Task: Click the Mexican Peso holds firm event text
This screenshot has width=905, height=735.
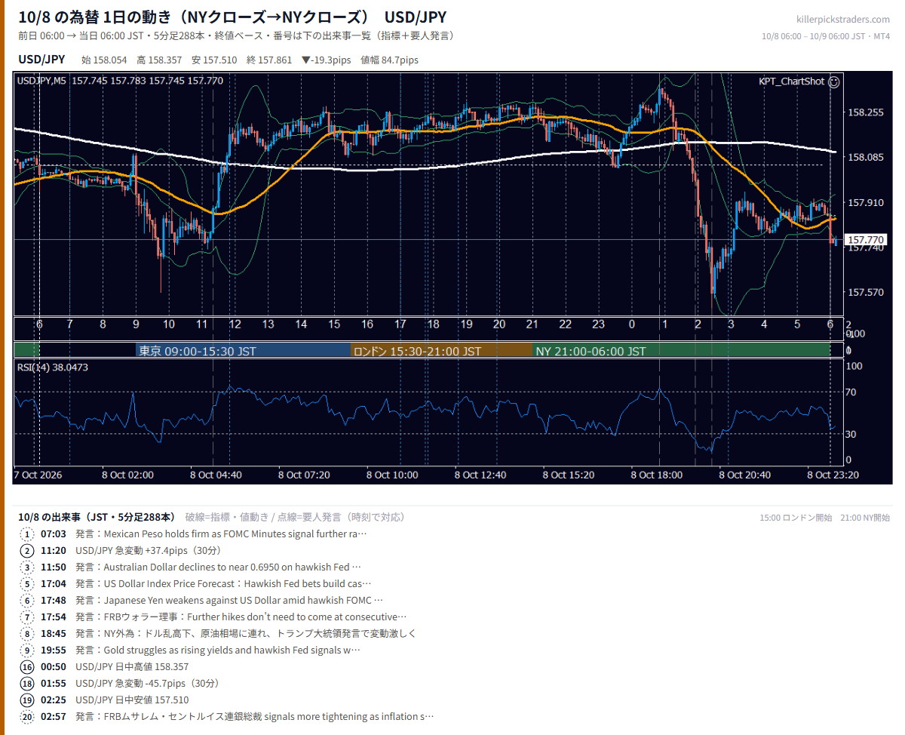Action: (x=221, y=534)
